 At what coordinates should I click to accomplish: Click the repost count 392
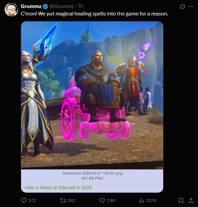click(x=71, y=201)
